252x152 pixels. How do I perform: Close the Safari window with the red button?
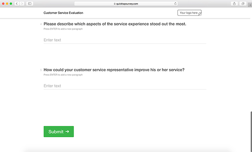3,4
